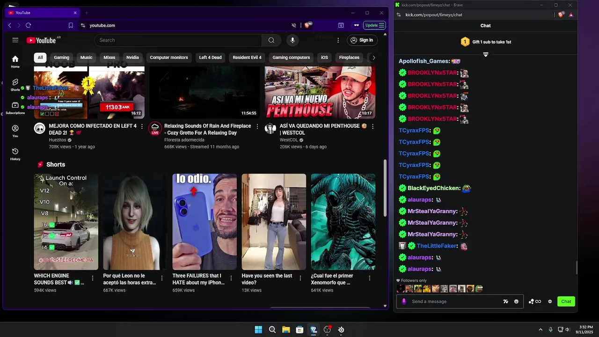Click Three FAILURES that I HATE short title
The height and width of the screenshot is (337, 599).
(x=198, y=279)
